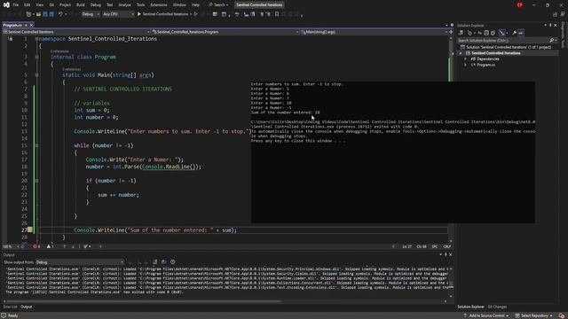The width and height of the screenshot is (568, 319).
Task: Collapse the Sentinel Controlled Iterations project node
Action: [x=461, y=53]
